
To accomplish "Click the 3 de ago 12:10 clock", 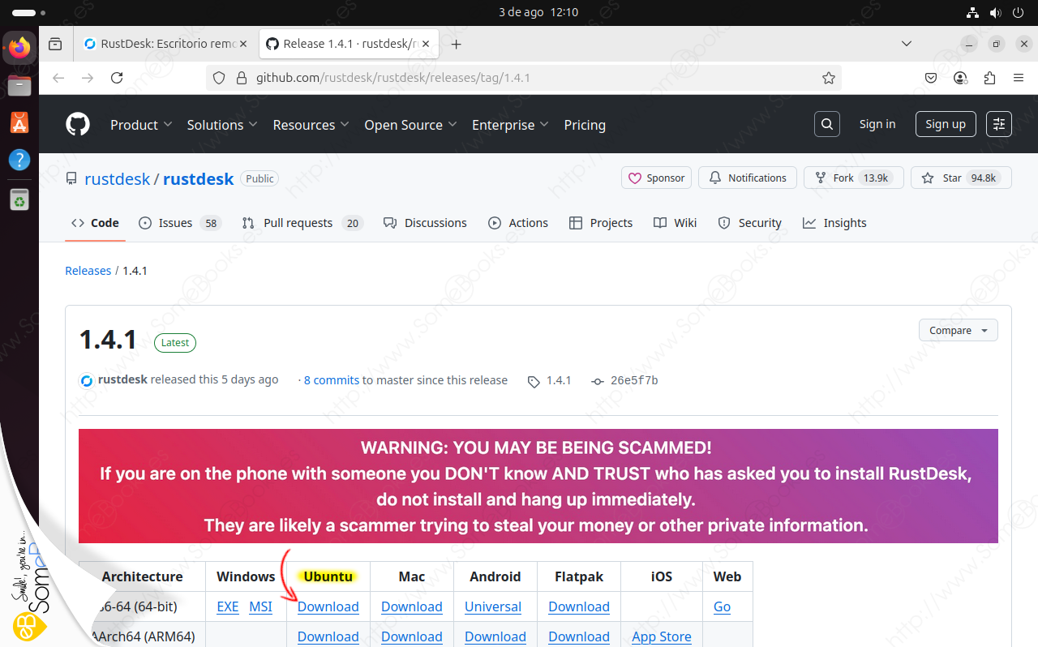I will [538, 12].
